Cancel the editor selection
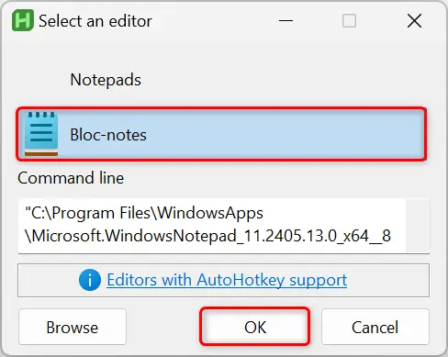This screenshot has height=357, width=448. tap(375, 327)
